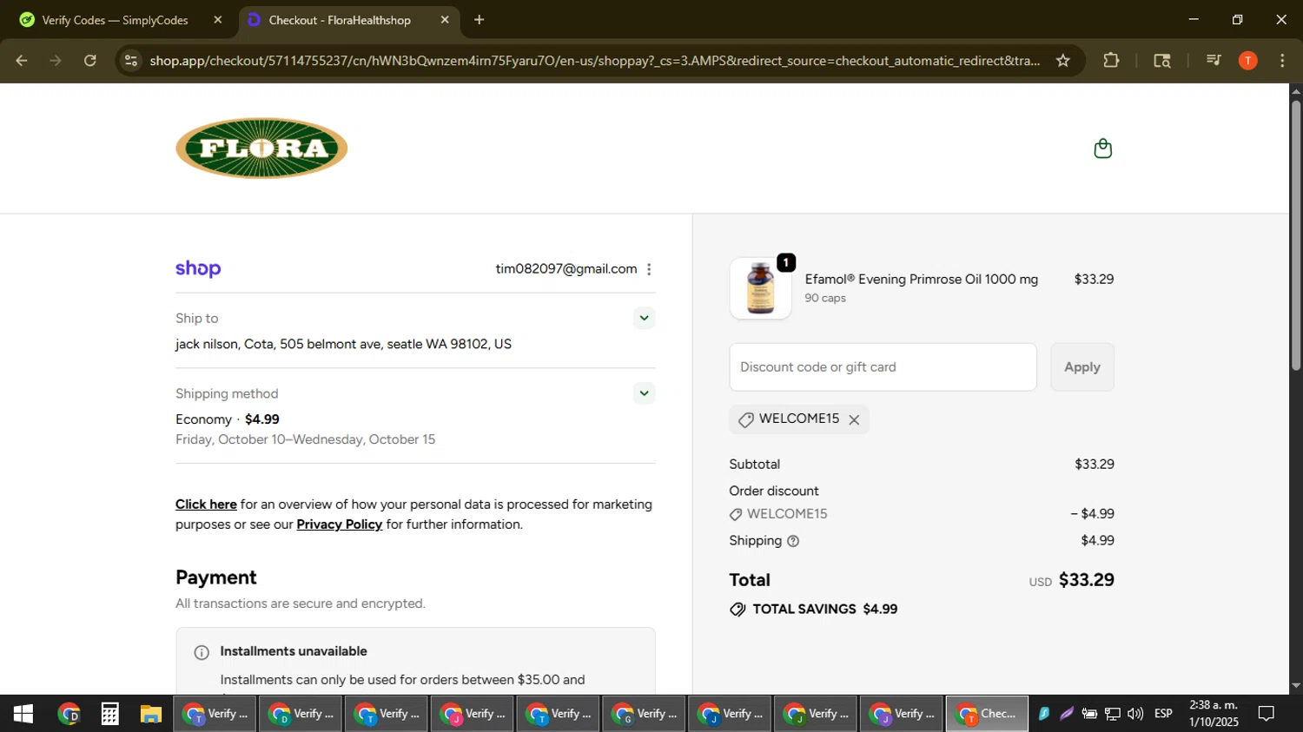Click the page vertical scrollbar thumb
Image resolution: width=1303 pixels, height=732 pixels.
1295,235
